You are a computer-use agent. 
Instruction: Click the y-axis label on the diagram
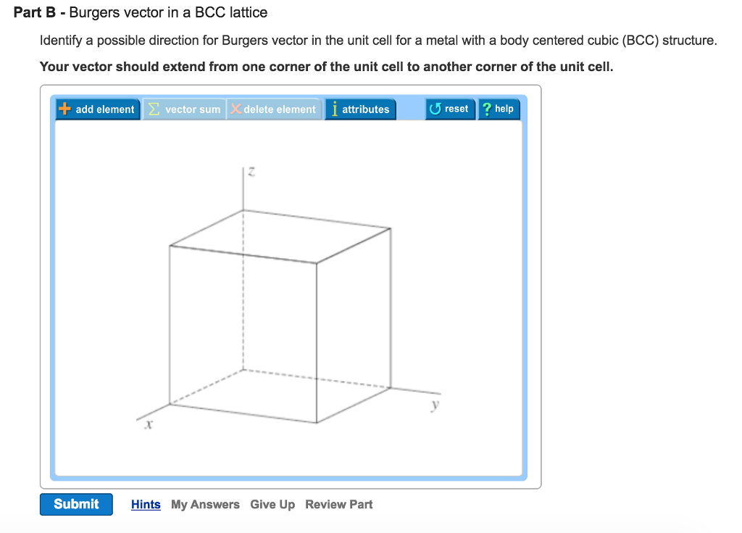(434, 405)
